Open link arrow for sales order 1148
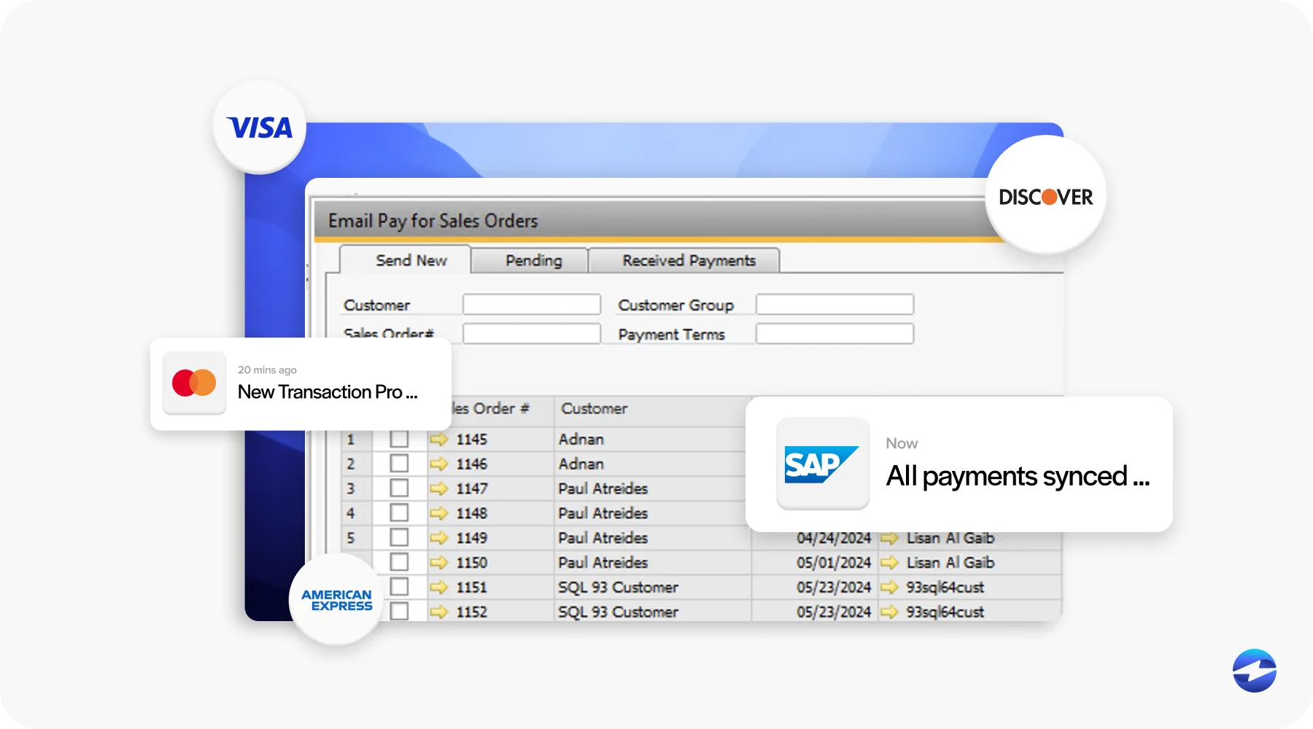The height and width of the screenshot is (729, 1313). 438,513
